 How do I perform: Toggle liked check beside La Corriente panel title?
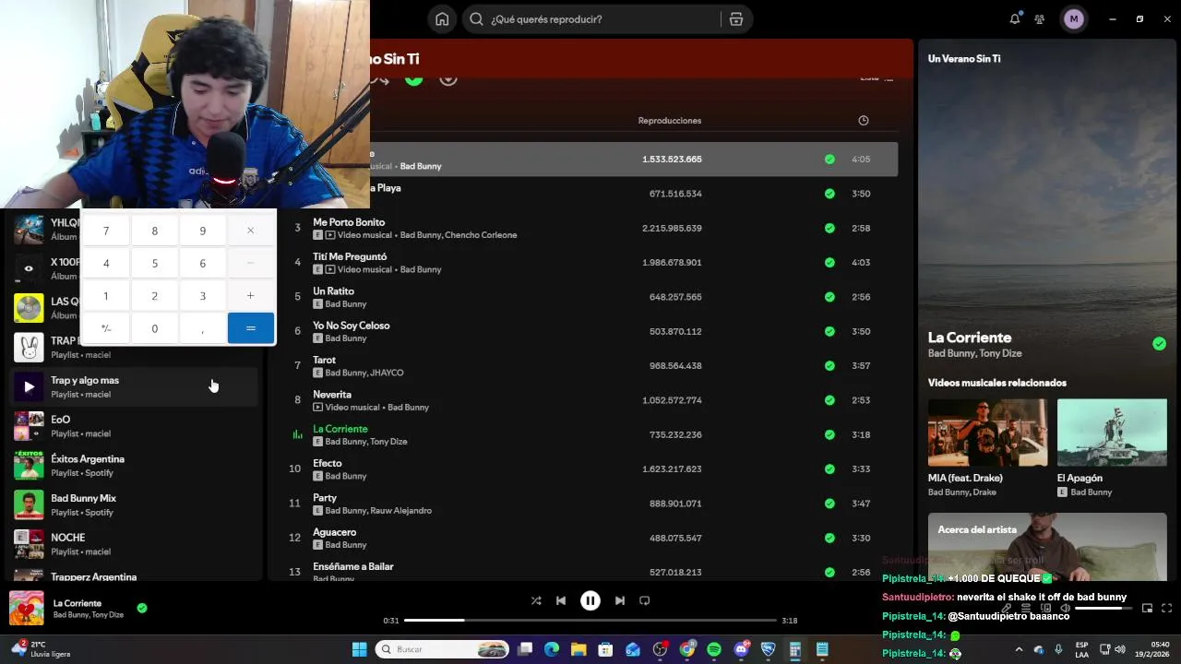tap(1159, 344)
